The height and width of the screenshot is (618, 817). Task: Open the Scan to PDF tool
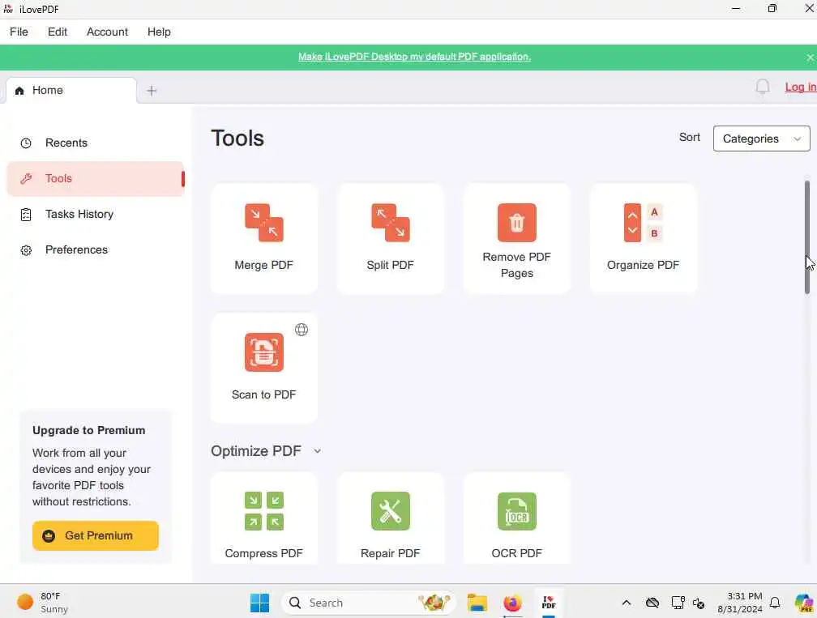264,368
